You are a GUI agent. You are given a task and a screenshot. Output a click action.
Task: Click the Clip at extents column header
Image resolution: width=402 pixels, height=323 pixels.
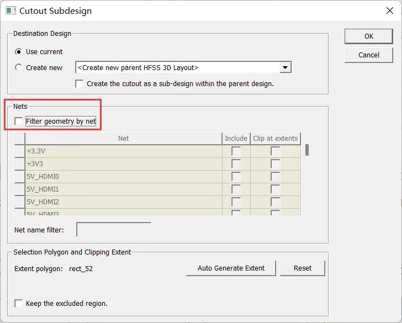tap(276, 139)
